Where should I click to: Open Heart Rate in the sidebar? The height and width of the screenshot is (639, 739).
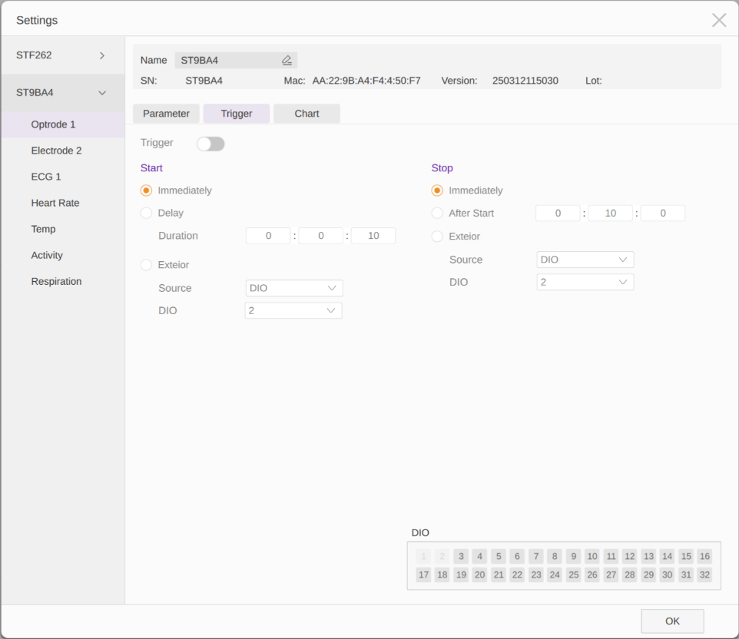pyautogui.click(x=63, y=203)
